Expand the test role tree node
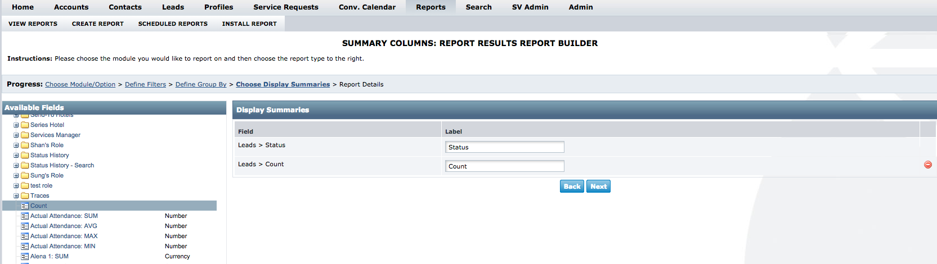The width and height of the screenshot is (937, 264). (16, 185)
